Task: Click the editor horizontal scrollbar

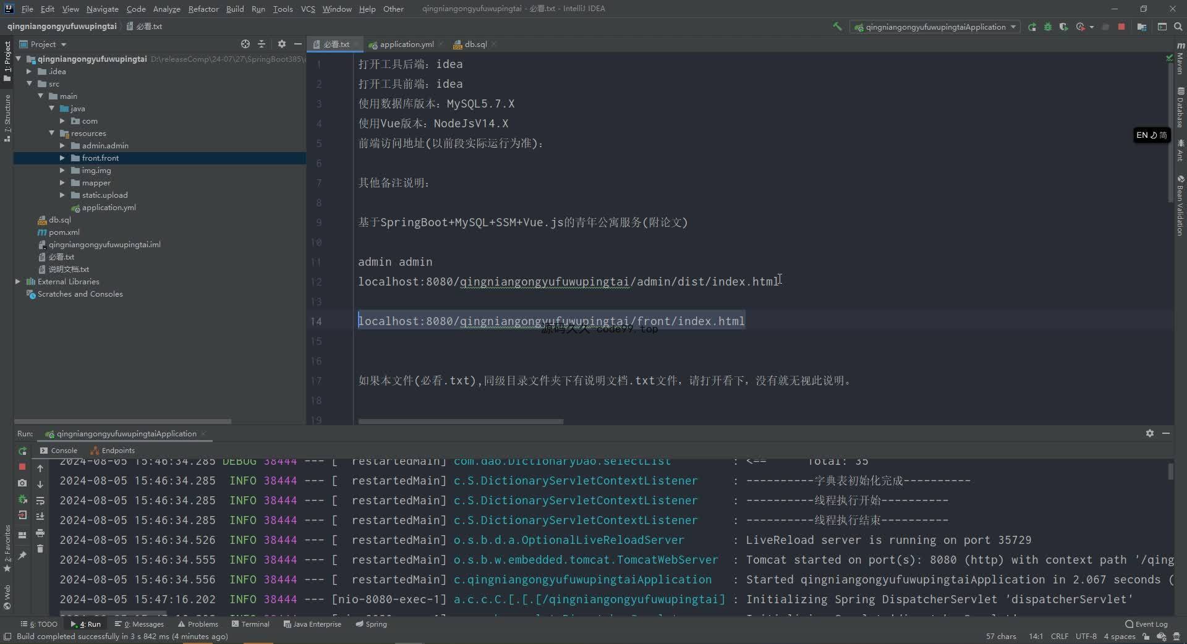Action: (461, 422)
